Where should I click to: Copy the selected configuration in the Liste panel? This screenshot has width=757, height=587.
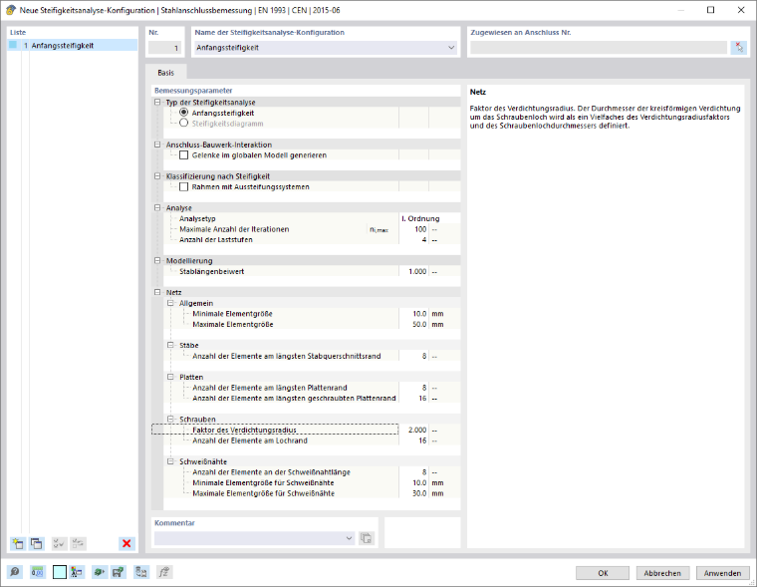(x=37, y=543)
